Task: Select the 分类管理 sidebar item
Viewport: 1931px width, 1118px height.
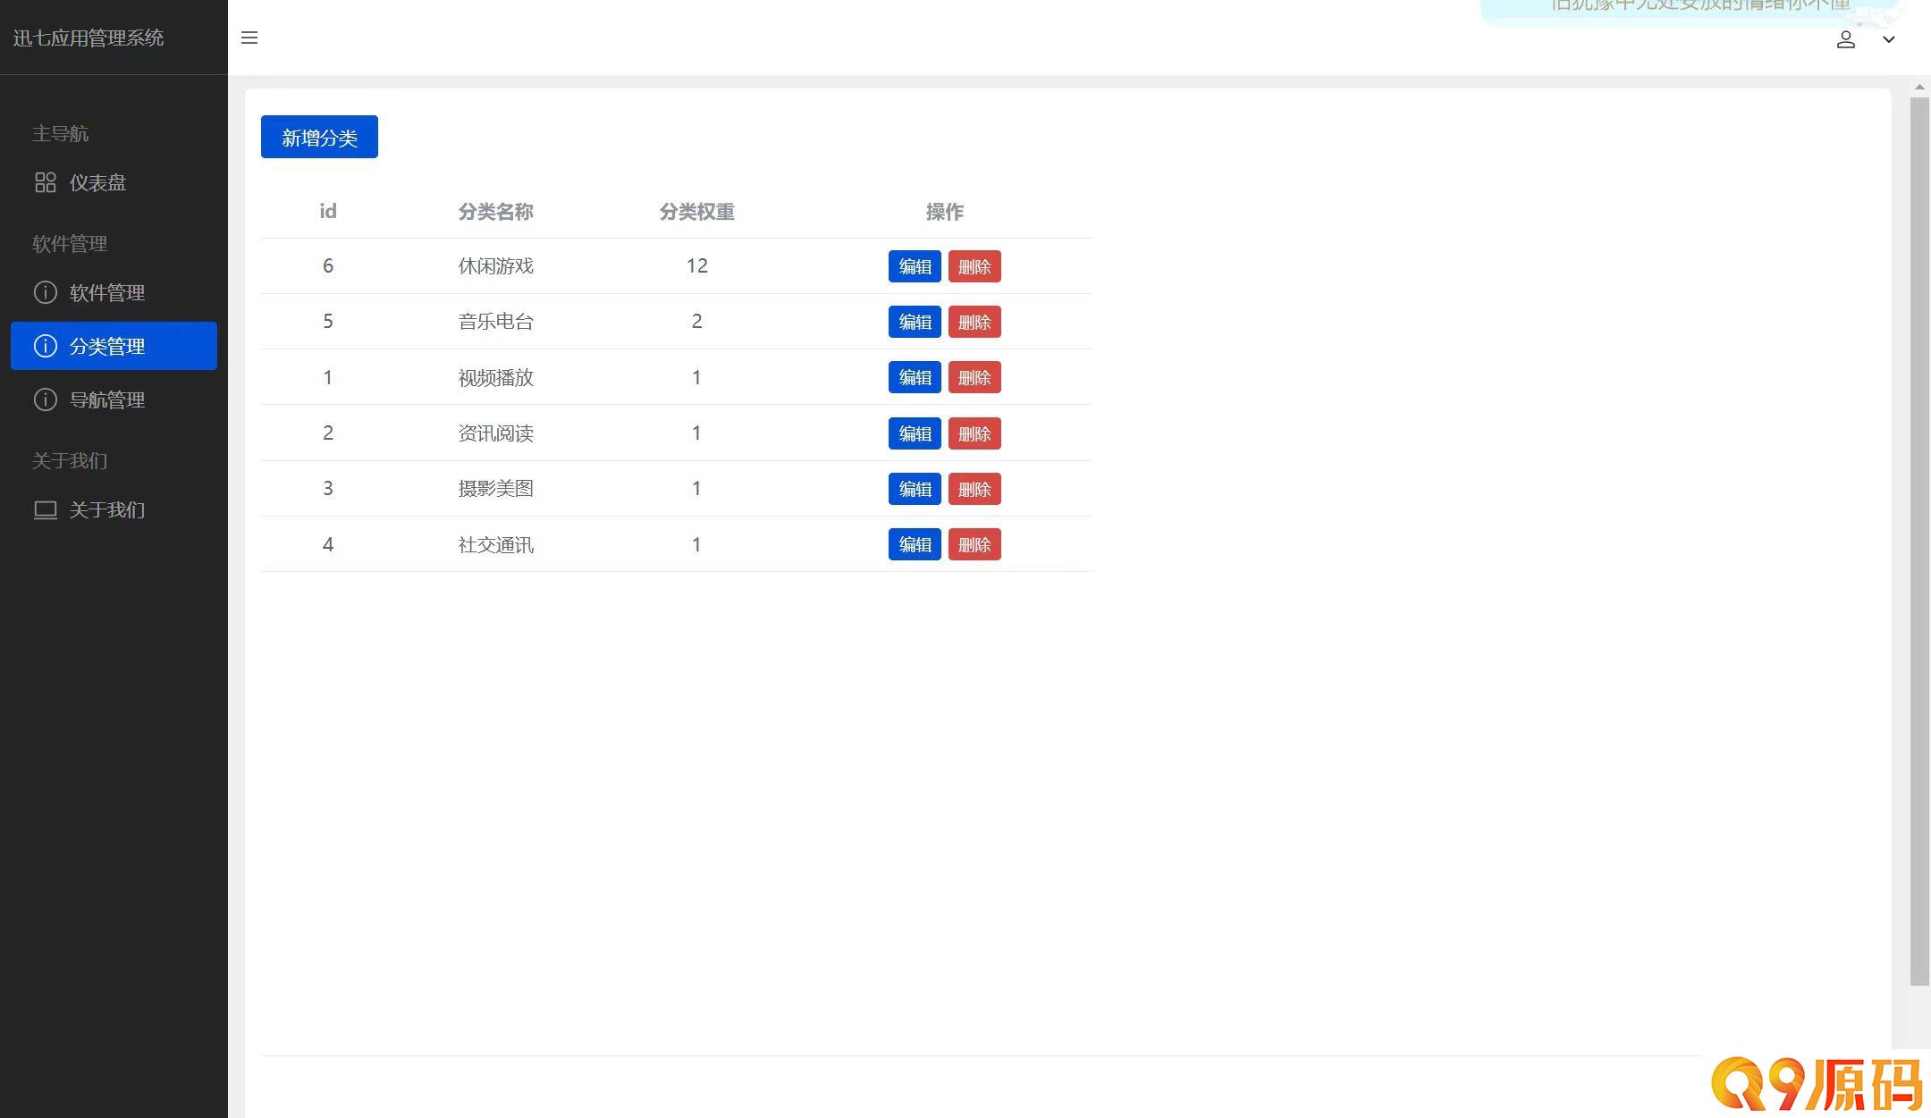Action: [x=114, y=346]
